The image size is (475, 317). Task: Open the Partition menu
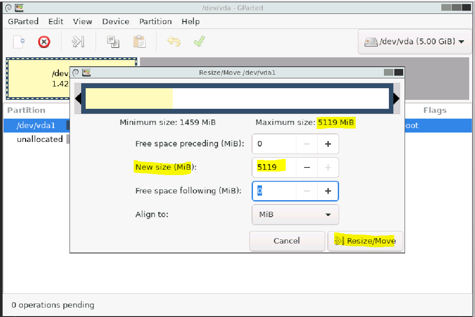click(155, 21)
